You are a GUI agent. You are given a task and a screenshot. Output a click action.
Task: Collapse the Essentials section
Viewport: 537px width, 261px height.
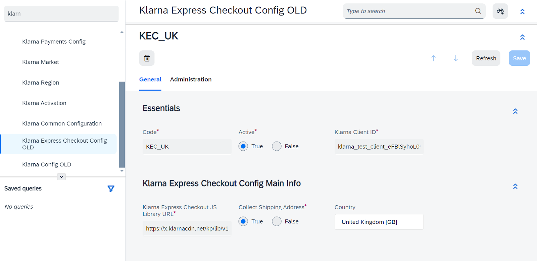point(515,111)
